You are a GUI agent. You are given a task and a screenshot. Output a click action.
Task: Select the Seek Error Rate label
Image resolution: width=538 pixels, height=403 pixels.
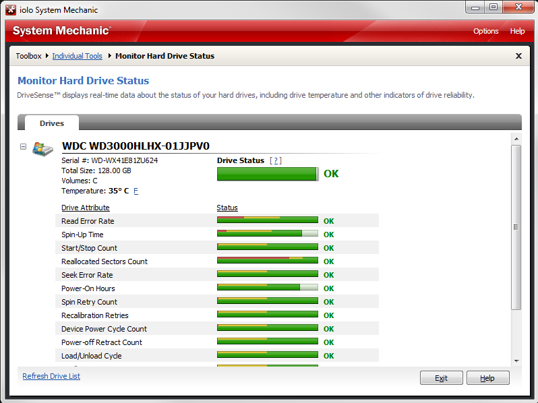point(87,275)
